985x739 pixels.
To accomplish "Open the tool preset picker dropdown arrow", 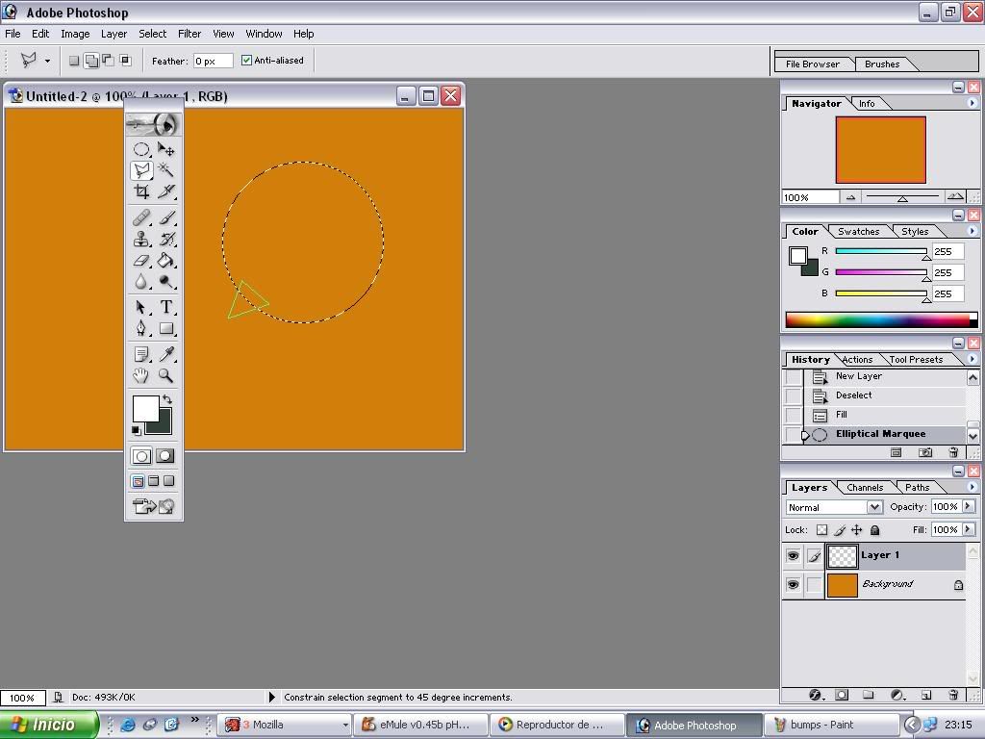I will pyautogui.click(x=47, y=61).
